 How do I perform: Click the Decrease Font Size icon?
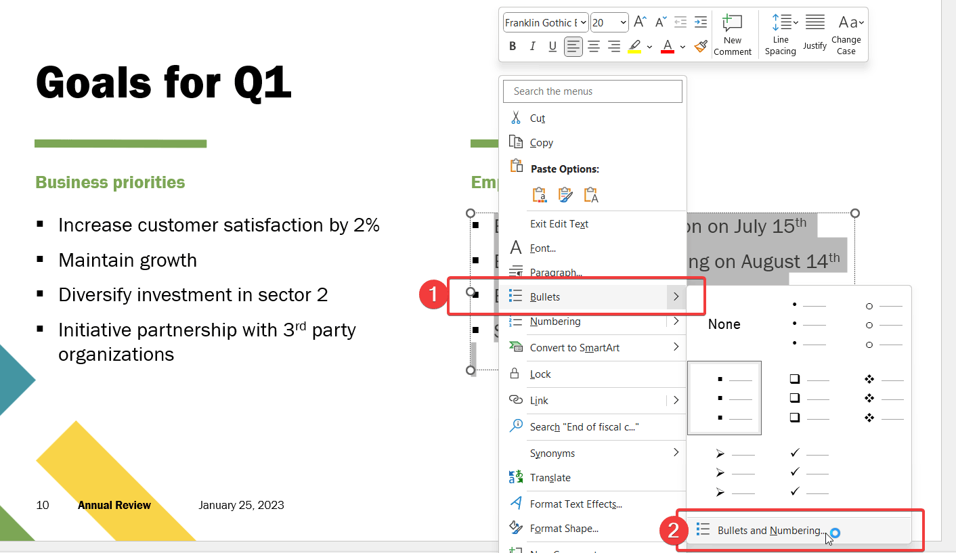tap(661, 22)
